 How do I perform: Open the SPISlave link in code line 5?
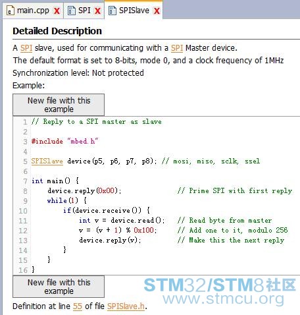(x=47, y=161)
